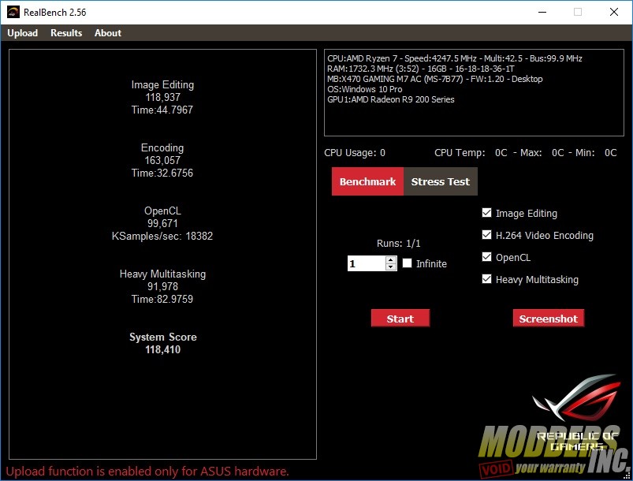Close the RealBench window
Image resolution: width=633 pixels, height=481 pixels.
614,12
